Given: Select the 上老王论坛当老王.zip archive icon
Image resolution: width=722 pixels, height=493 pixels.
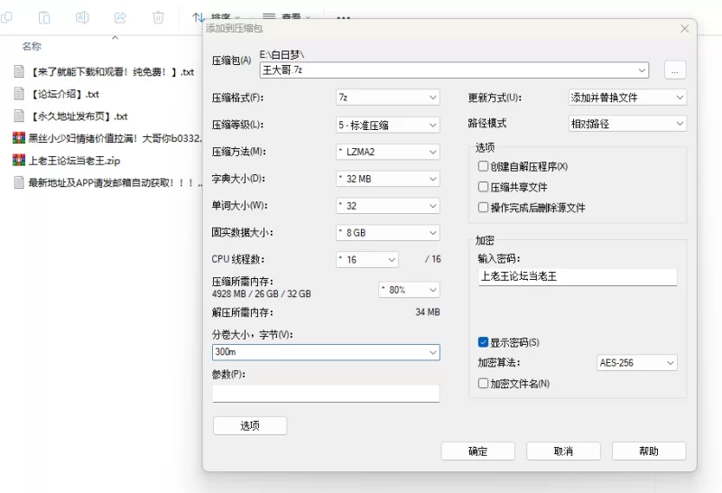Looking at the screenshot, I should pos(18,161).
